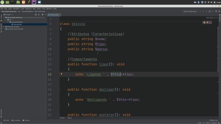Open the Help menu
This screenshot has height=124, width=221.
55,9
